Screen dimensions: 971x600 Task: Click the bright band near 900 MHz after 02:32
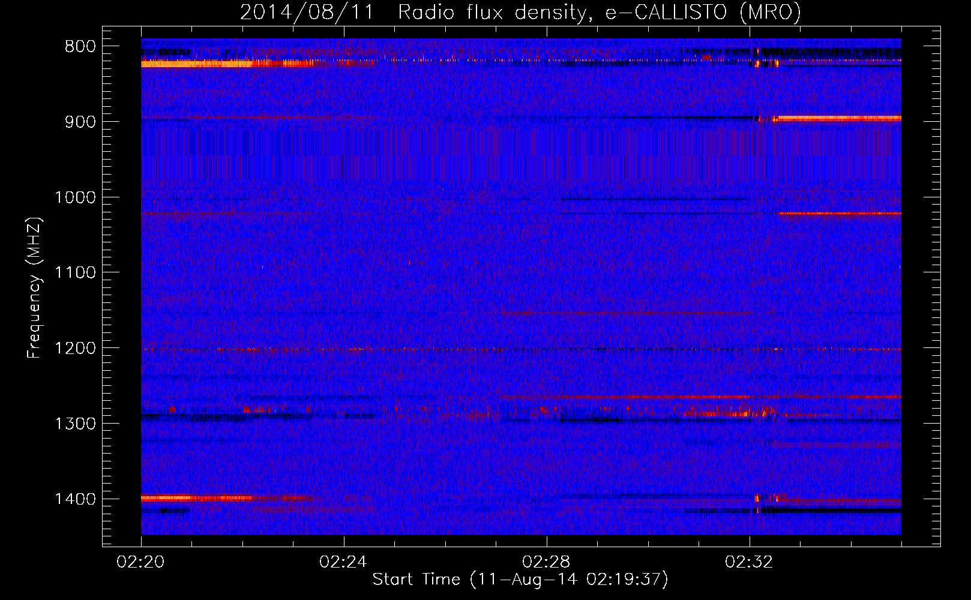pyautogui.click(x=837, y=119)
